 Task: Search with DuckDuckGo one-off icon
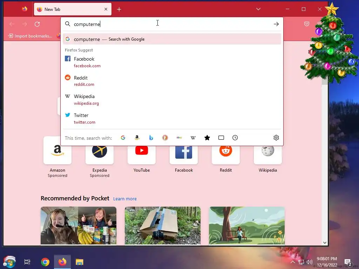165,138
